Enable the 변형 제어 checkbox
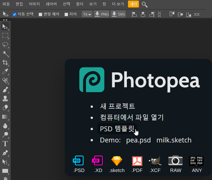The height and width of the screenshot is (180, 212). pyautogui.click(x=41, y=14)
